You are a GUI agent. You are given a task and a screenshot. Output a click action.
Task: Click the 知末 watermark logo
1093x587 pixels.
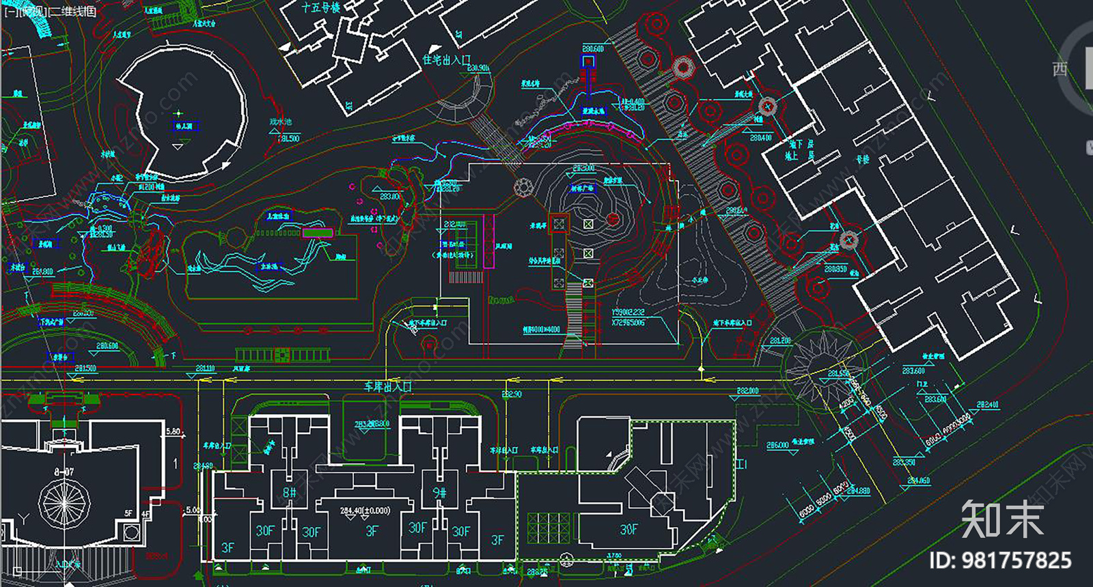[1002, 520]
